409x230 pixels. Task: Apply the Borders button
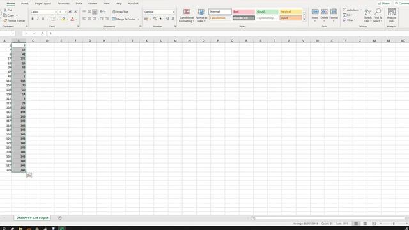pos(53,19)
